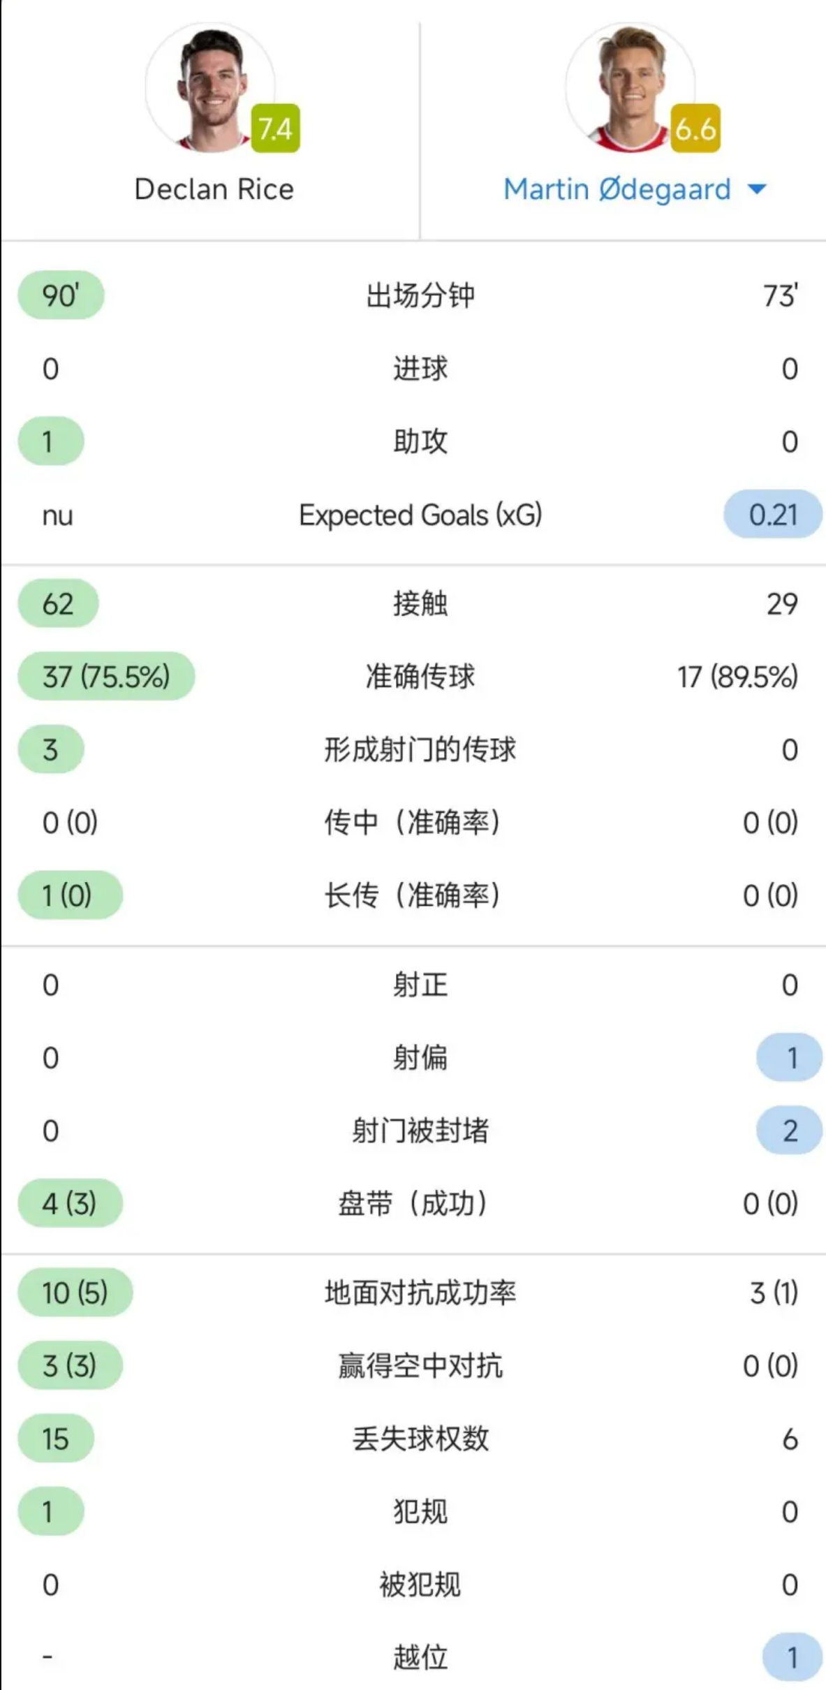
Task: Select the Declan Rice name label
Action: (x=214, y=189)
